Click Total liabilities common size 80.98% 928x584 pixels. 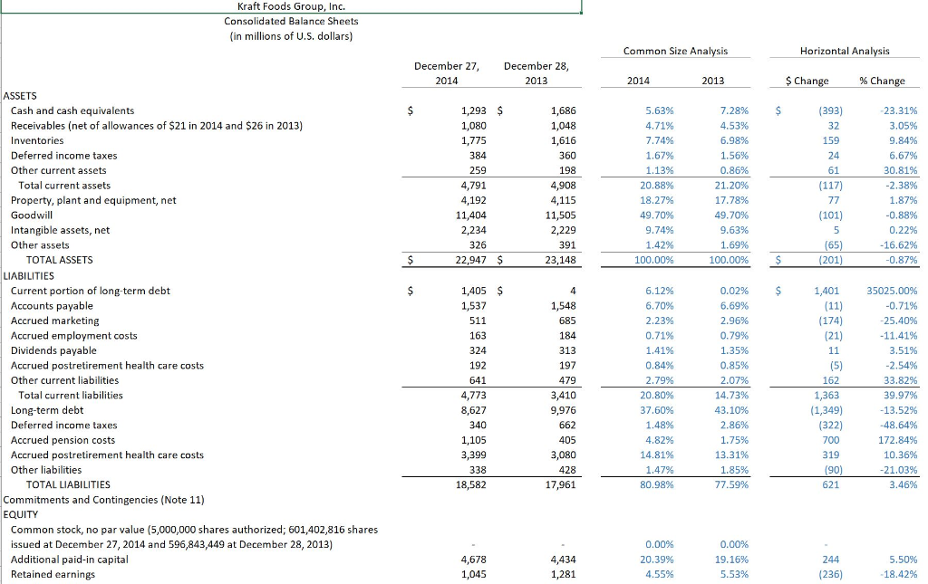[656, 484]
